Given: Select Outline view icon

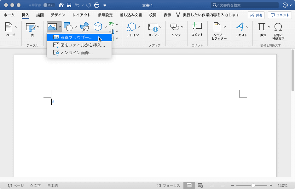Looking at the screenshot, I should click(x=212, y=186).
